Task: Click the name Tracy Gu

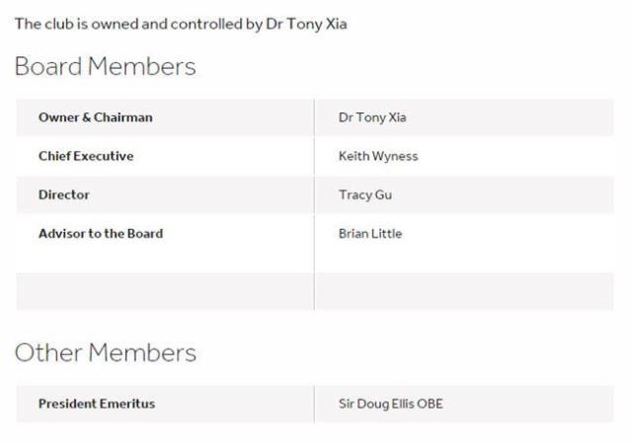Action: (365, 194)
